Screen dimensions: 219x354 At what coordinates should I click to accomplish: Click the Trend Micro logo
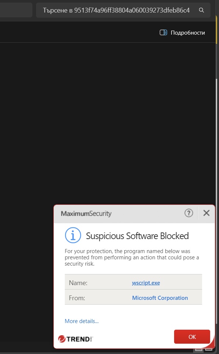(75, 339)
